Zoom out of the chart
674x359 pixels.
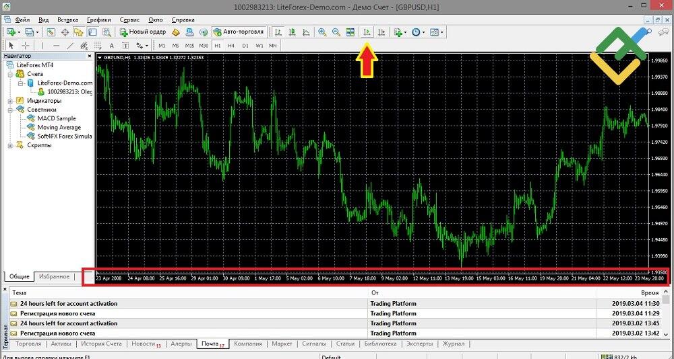pos(336,32)
